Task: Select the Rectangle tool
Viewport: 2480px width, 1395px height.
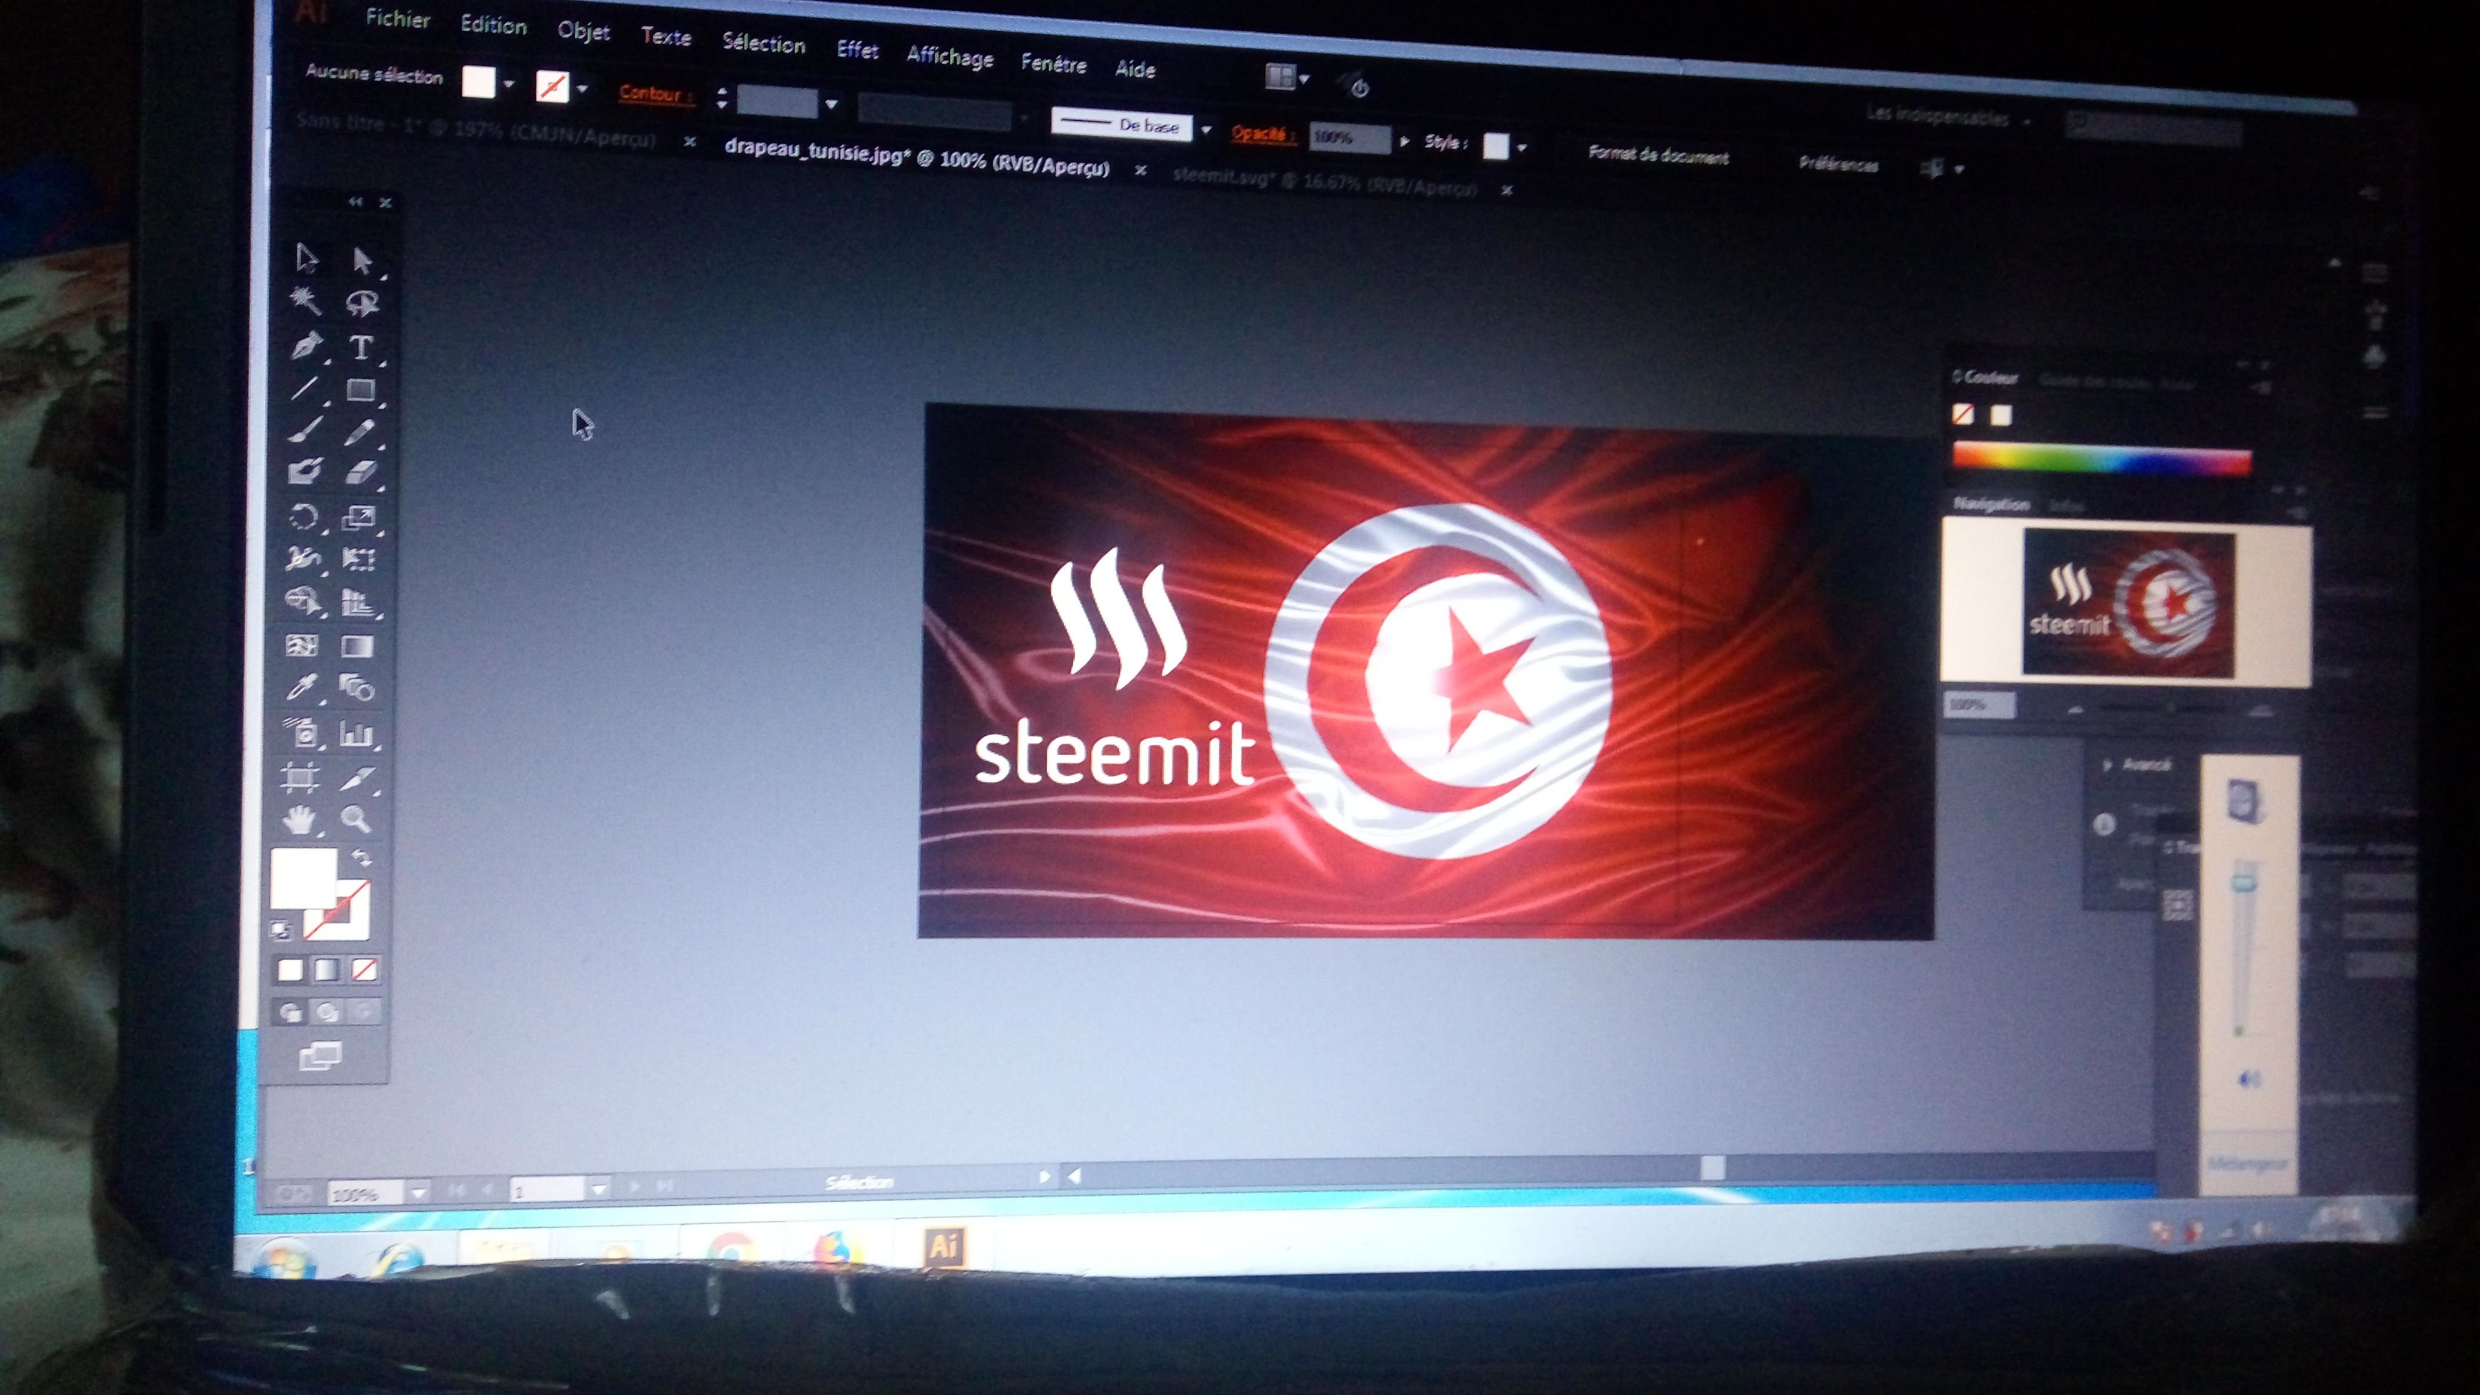Action: tap(361, 389)
